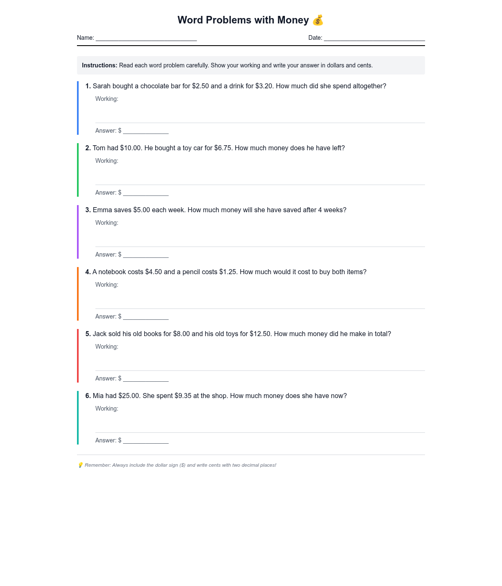Click the light bulb icon near Remember note

[80, 465]
